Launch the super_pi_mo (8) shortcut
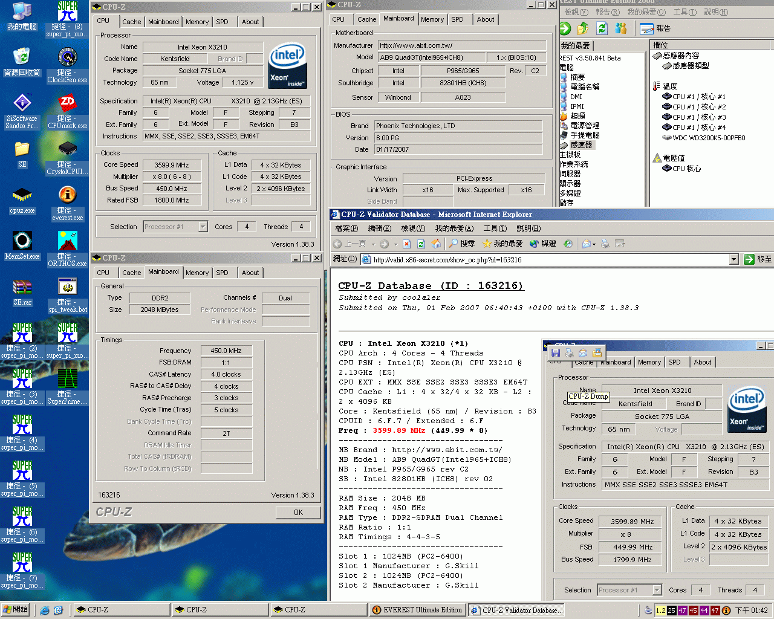Screen dimensions: 774x619 (x=67, y=19)
